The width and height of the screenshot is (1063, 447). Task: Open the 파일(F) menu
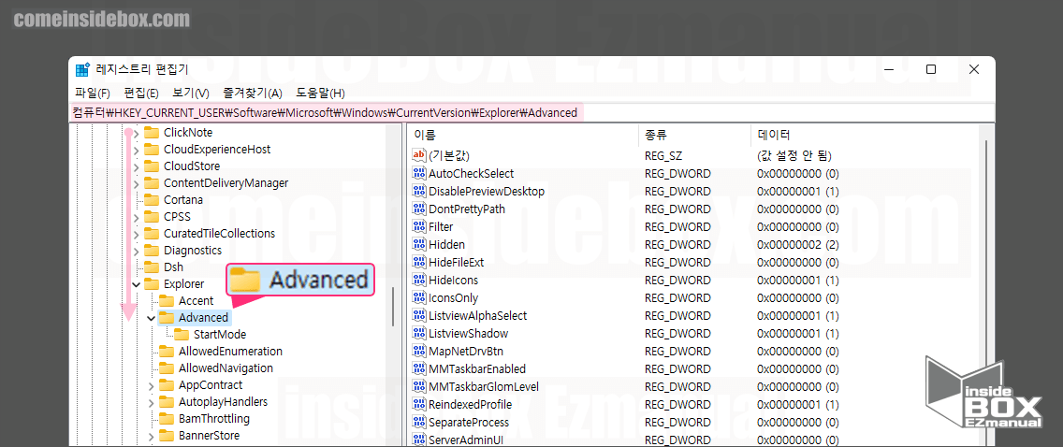point(93,93)
